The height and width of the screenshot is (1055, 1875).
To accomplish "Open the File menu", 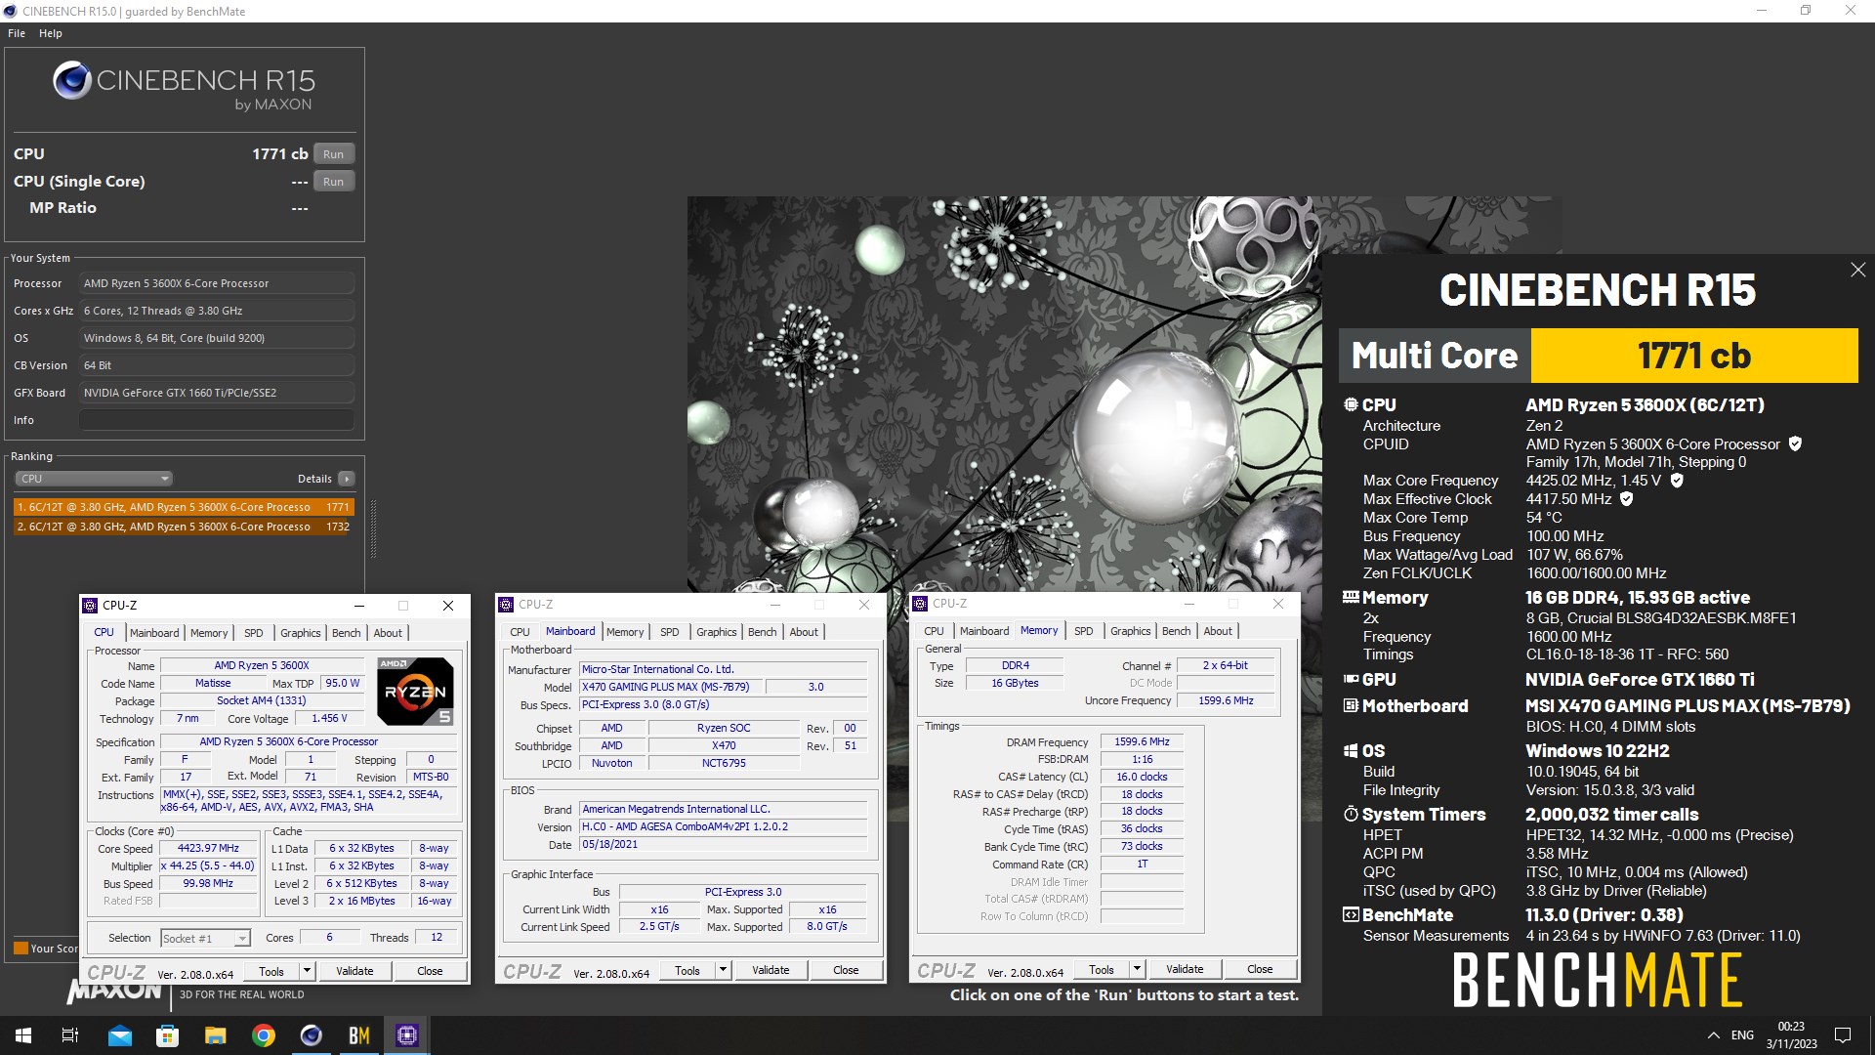I will click(17, 33).
